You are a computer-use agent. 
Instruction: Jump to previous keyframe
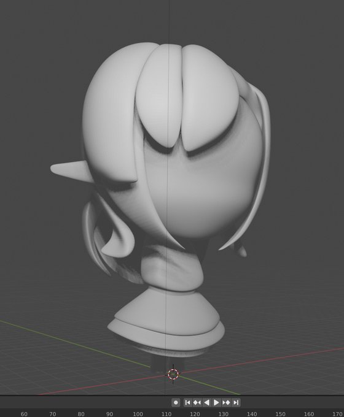pos(197,402)
